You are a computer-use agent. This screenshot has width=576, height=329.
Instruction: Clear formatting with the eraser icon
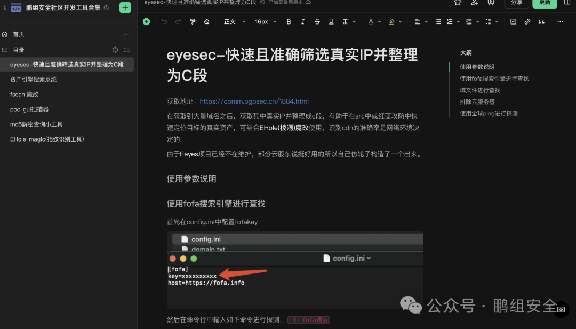(206, 22)
